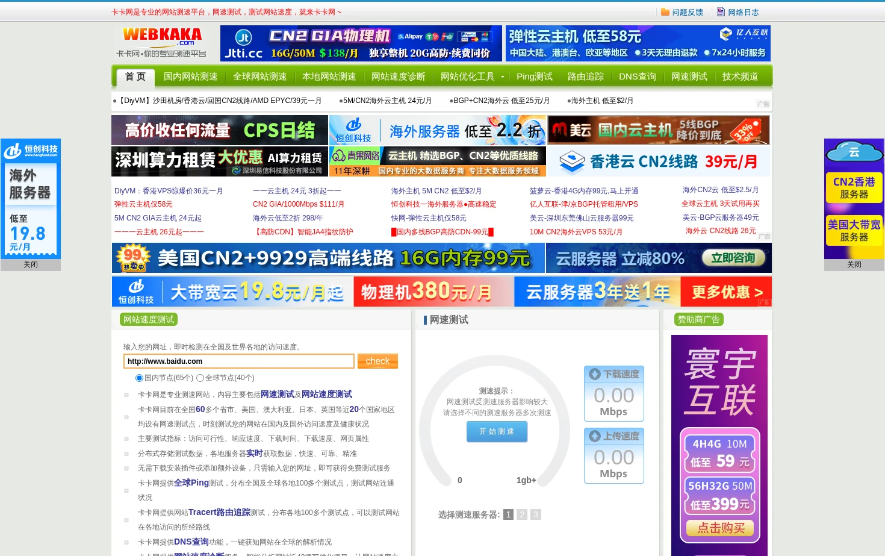Image resolution: width=885 pixels, height=556 pixels.
Task: Open the 香港云 CN2线路 39元/月 banner
Action: tap(659, 161)
